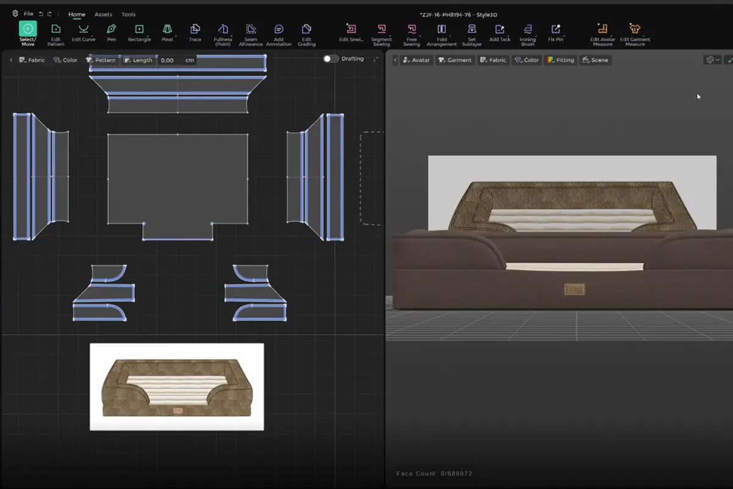Screen dimensions: 733x489
Task: Expand the 2D window to fullscreen
Action: click(376, 59)
